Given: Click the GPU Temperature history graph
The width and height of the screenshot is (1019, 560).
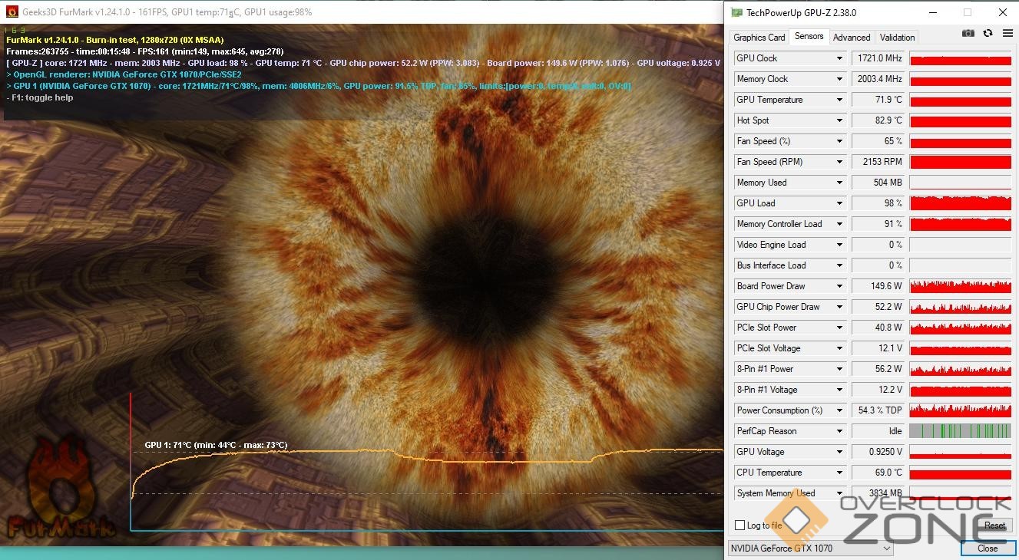Looking at the screenshot, I should (x=960, y=100).
